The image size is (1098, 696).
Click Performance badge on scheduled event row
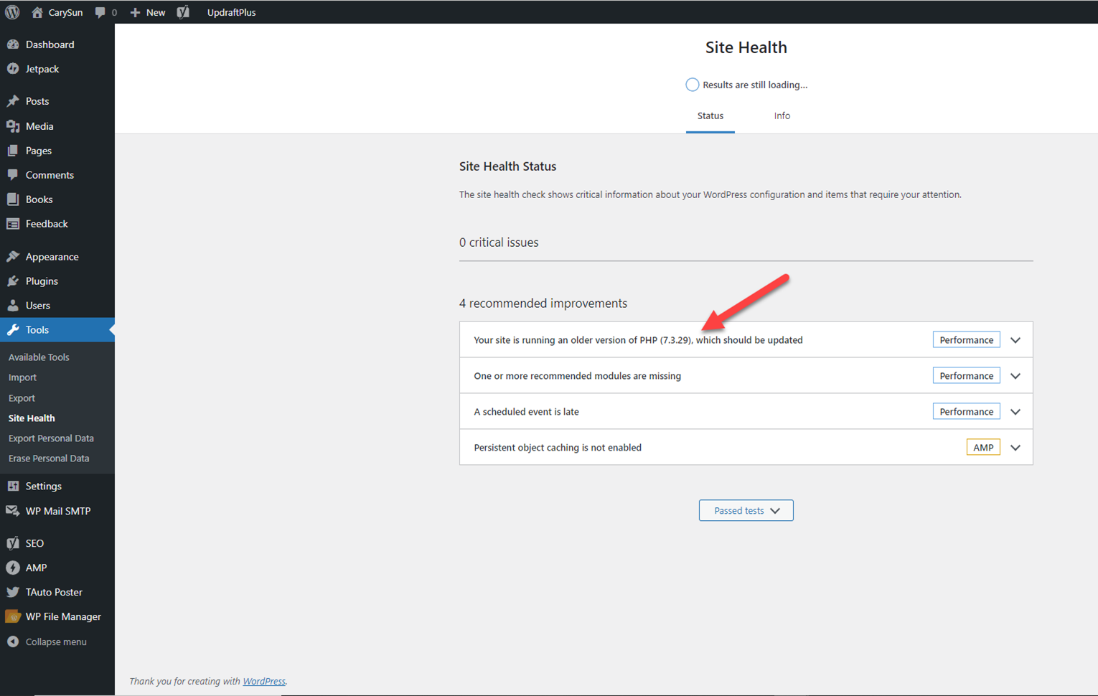tap(966, 412)
